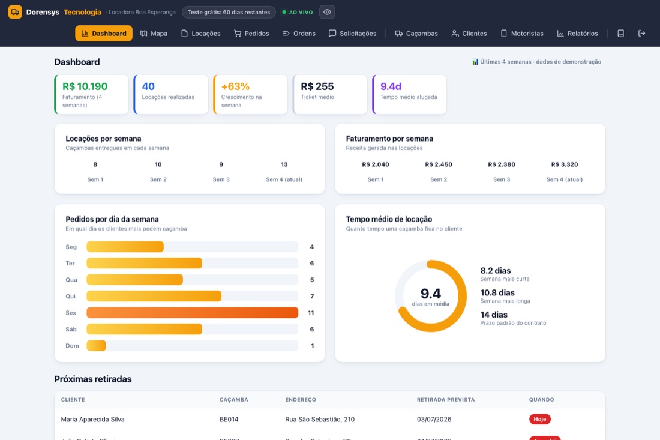
Task: Click the 'Sem 4 (atual)' label under Locações por semana
Action: [x=284, y=179]
